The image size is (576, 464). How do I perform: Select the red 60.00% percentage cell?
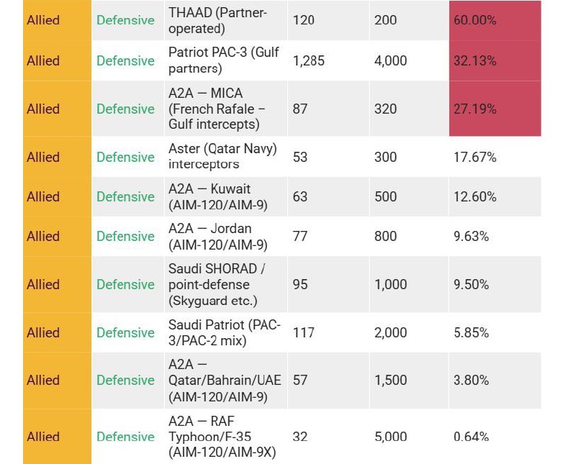(494, 20)
